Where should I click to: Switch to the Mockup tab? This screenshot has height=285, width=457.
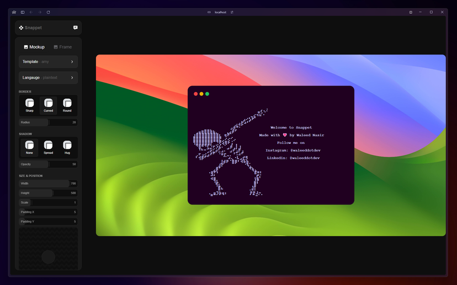pyautogui.click(x=34, y=47)
